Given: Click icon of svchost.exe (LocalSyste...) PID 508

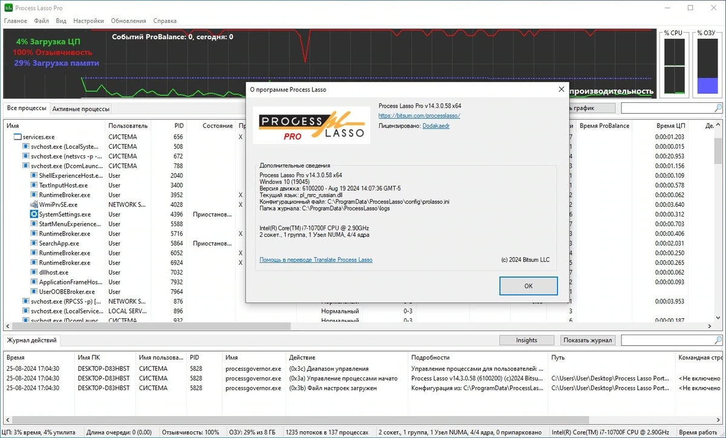Looking at the screenshot, I should tap(26, 146).
